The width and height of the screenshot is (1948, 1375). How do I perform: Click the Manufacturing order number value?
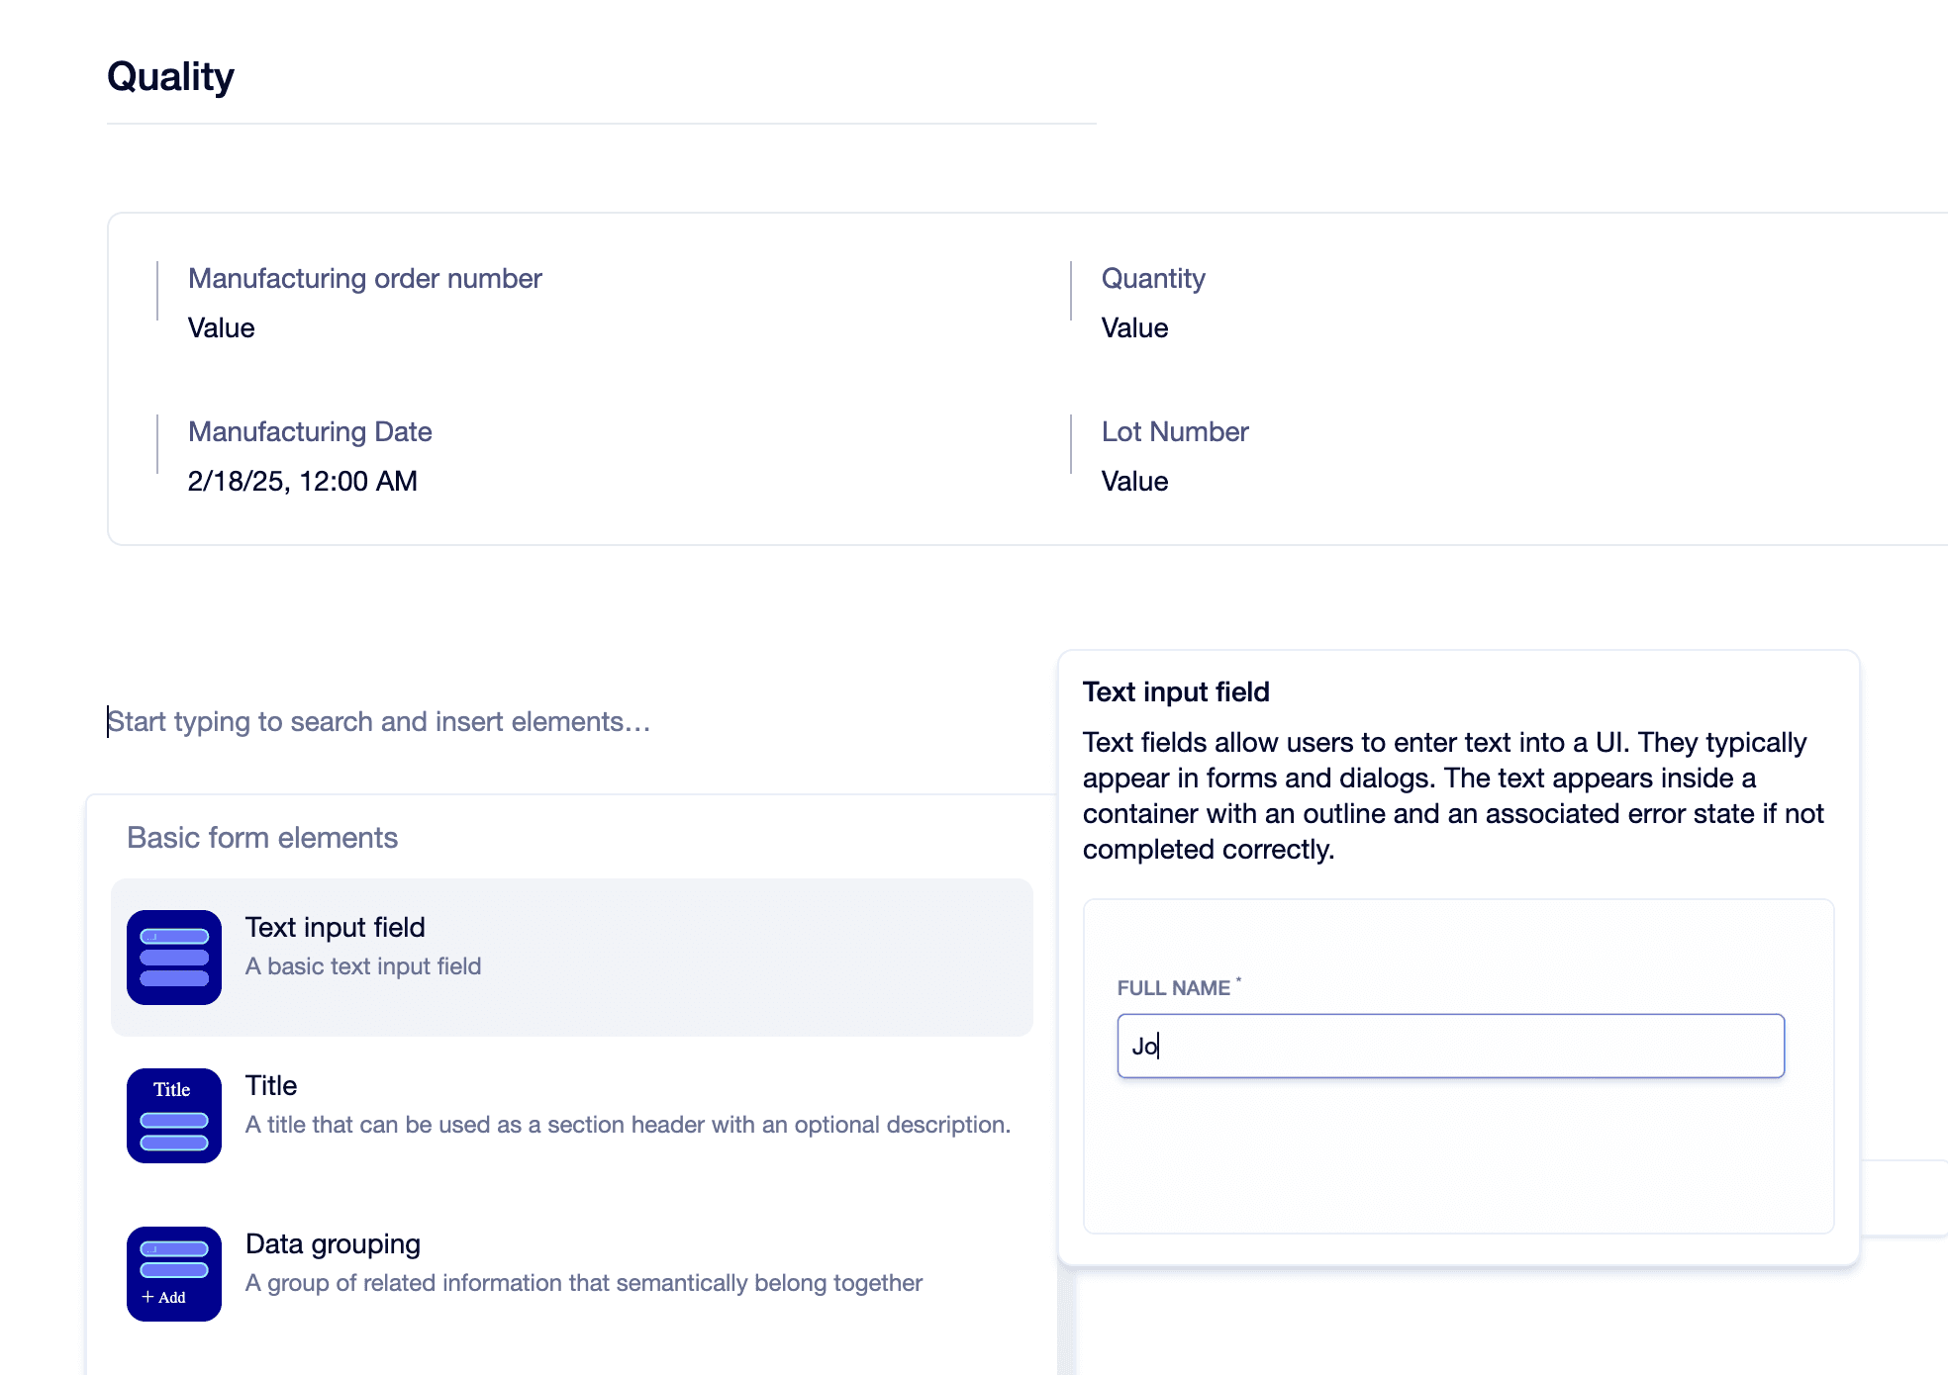tap(220, 327)
